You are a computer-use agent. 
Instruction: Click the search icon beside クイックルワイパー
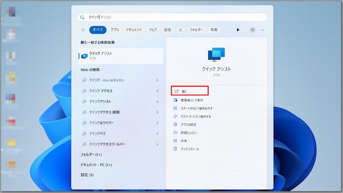84,123
